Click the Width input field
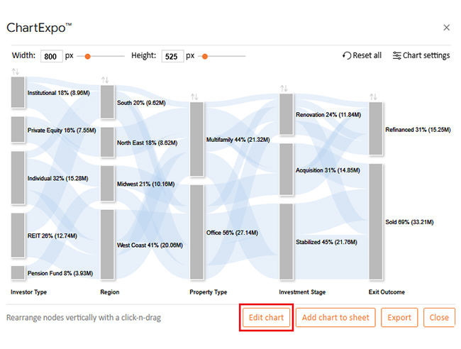The width and height of the screenshot is (461, 349). point(52,56)
